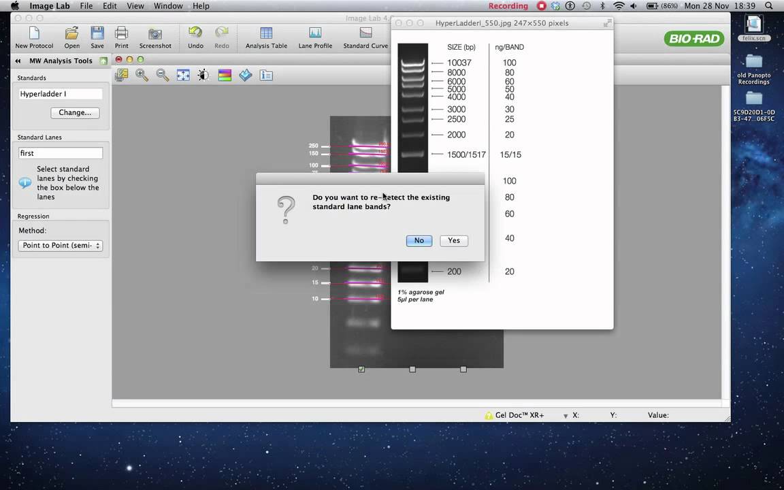Click the Spotlight search icon in the menu bar

click(768, 6)
